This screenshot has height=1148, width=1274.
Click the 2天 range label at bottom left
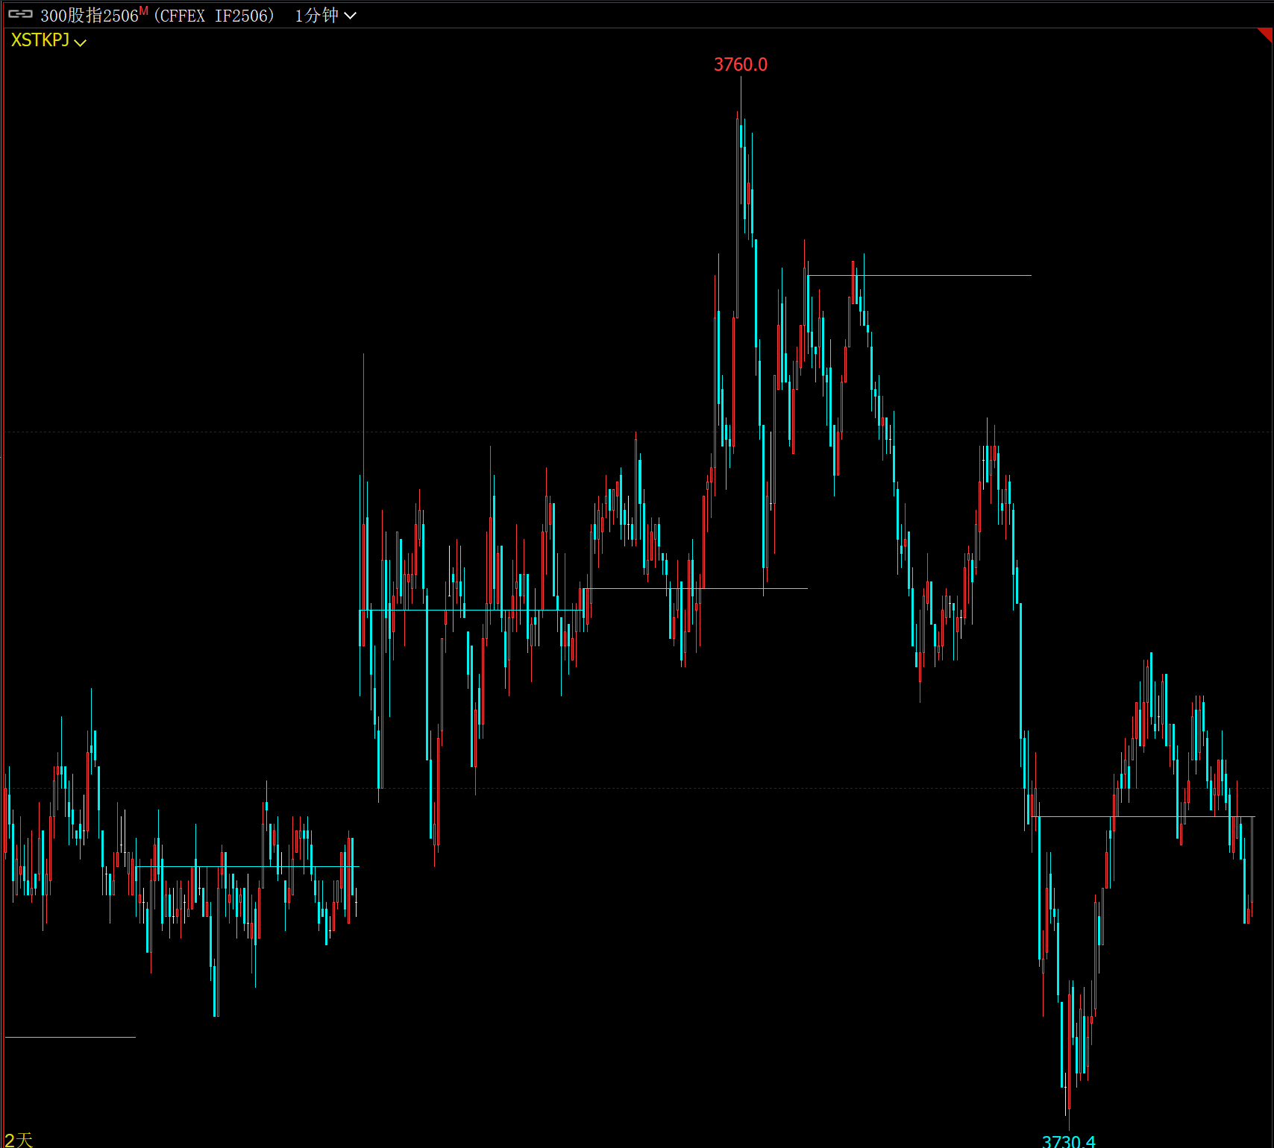(x=19, y=1140)
